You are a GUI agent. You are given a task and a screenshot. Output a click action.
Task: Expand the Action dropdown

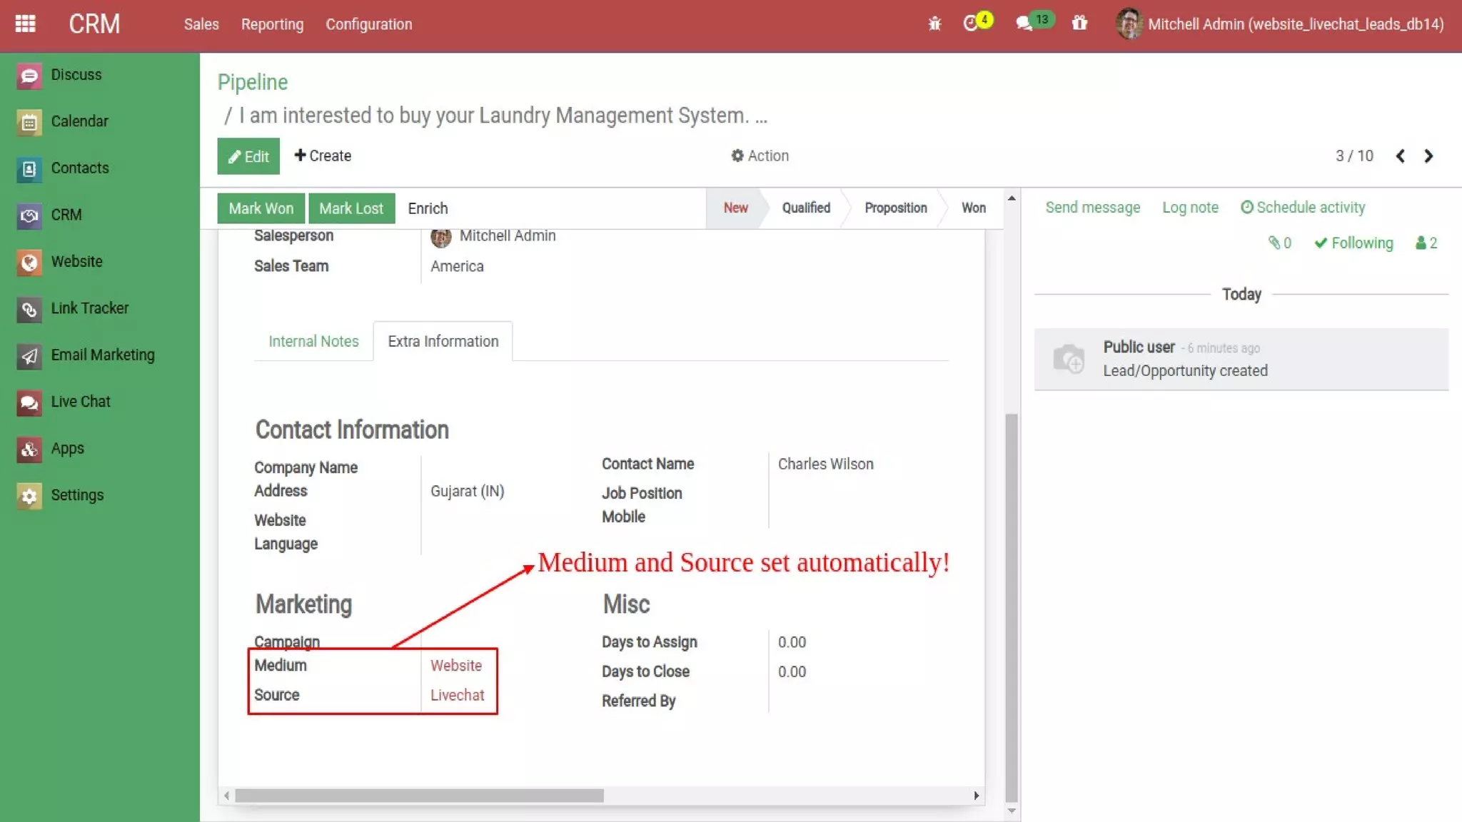point(760,156)
